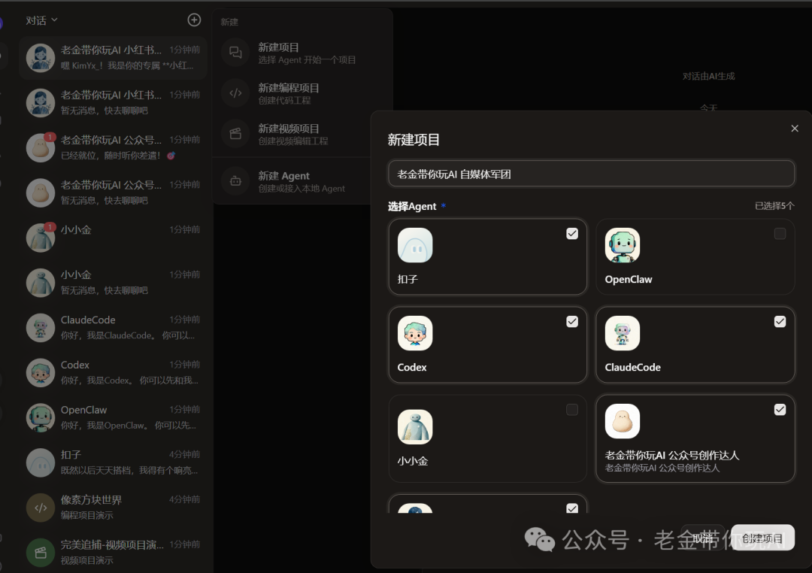Click 扣子 avatar in conversation list
The image size is (812, 573).
(x=41, y=462)
